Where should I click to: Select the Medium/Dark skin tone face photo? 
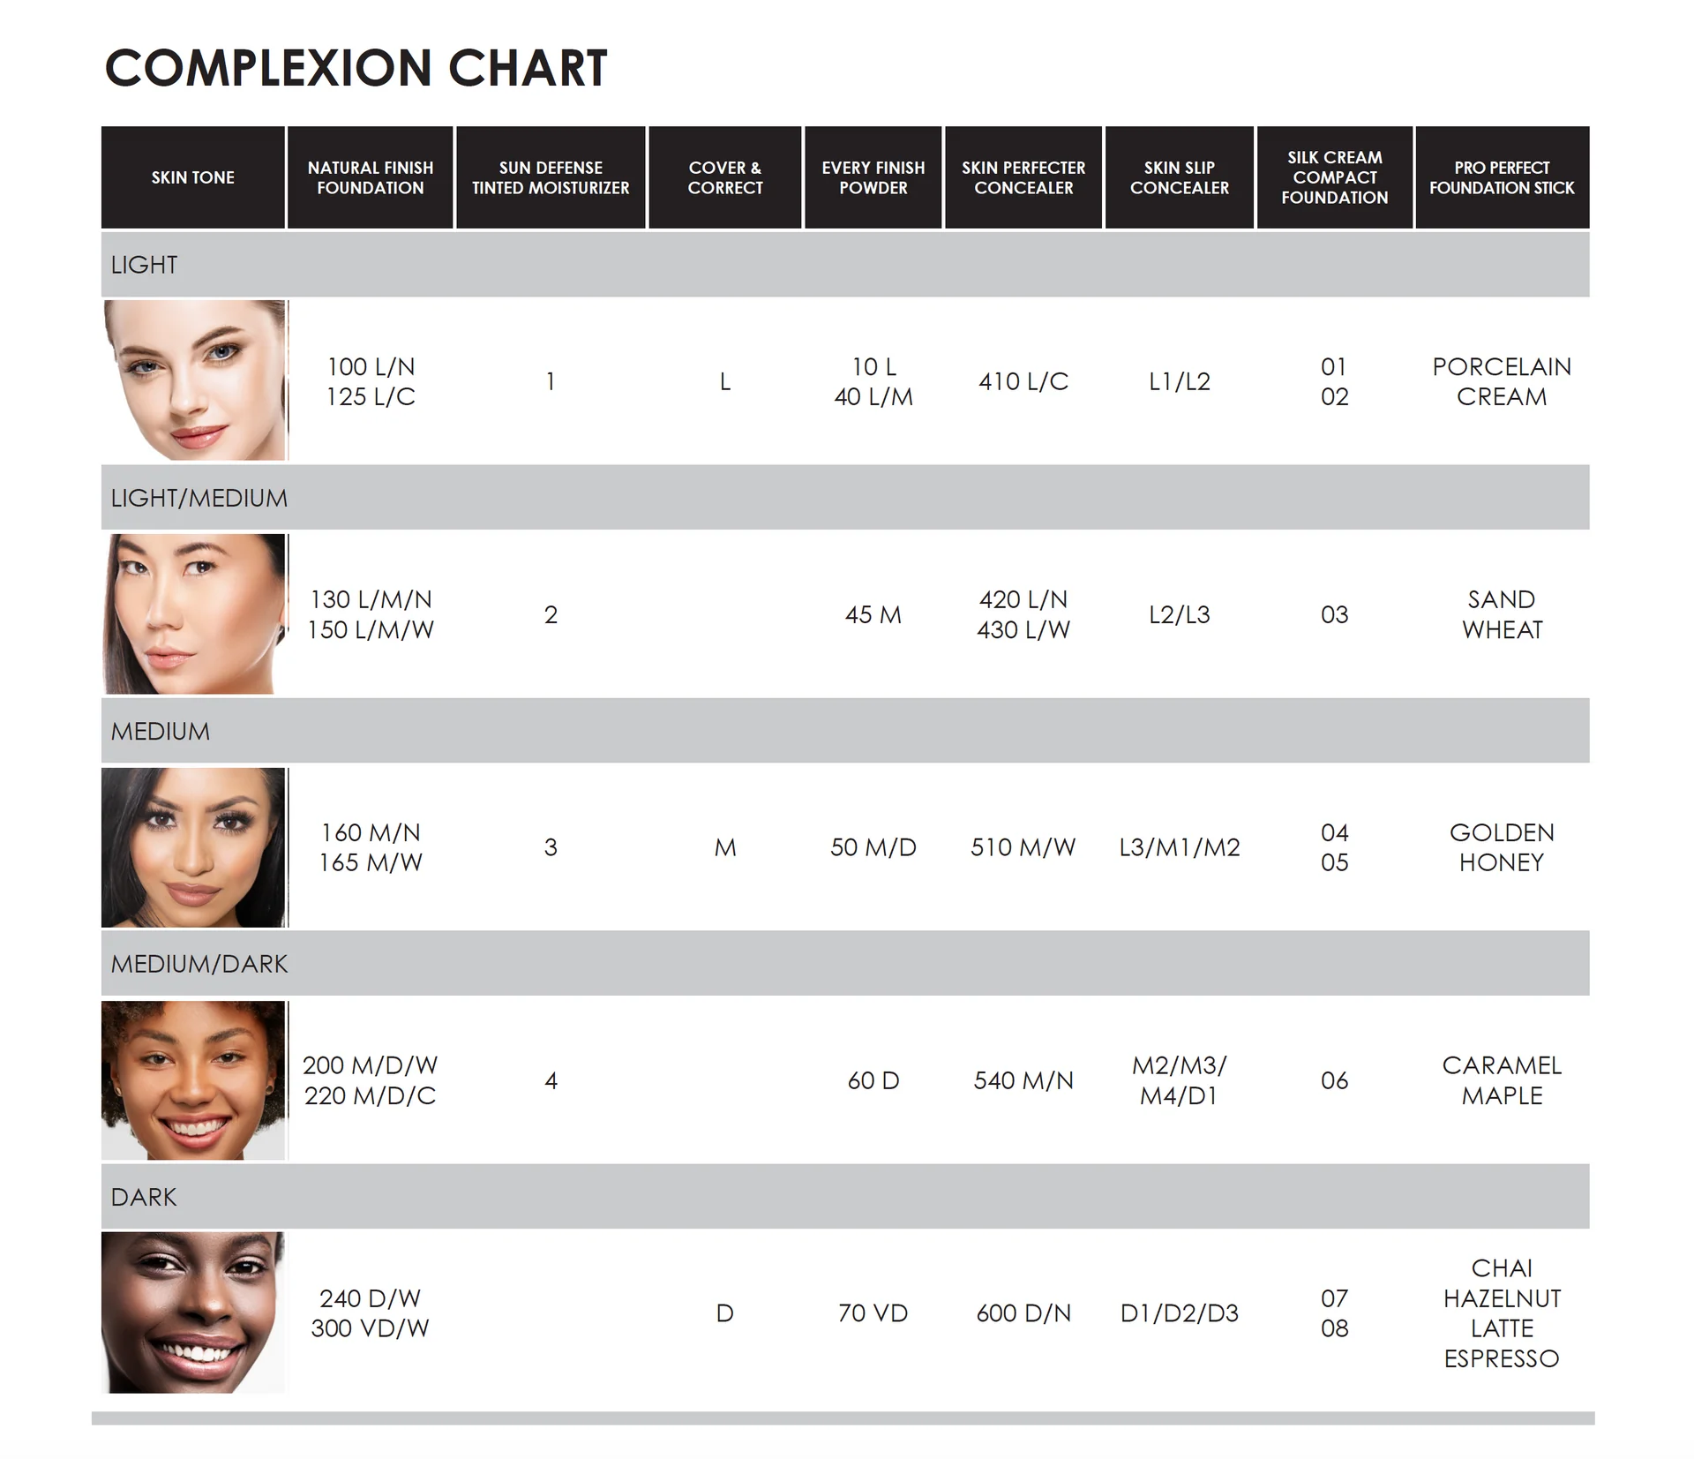194,1080
